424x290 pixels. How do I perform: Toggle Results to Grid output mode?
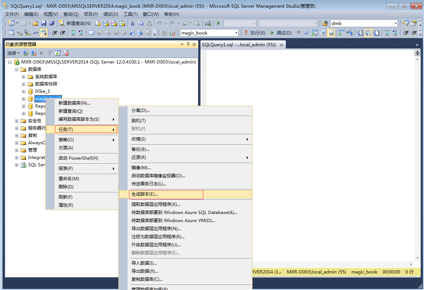(368, 33)
